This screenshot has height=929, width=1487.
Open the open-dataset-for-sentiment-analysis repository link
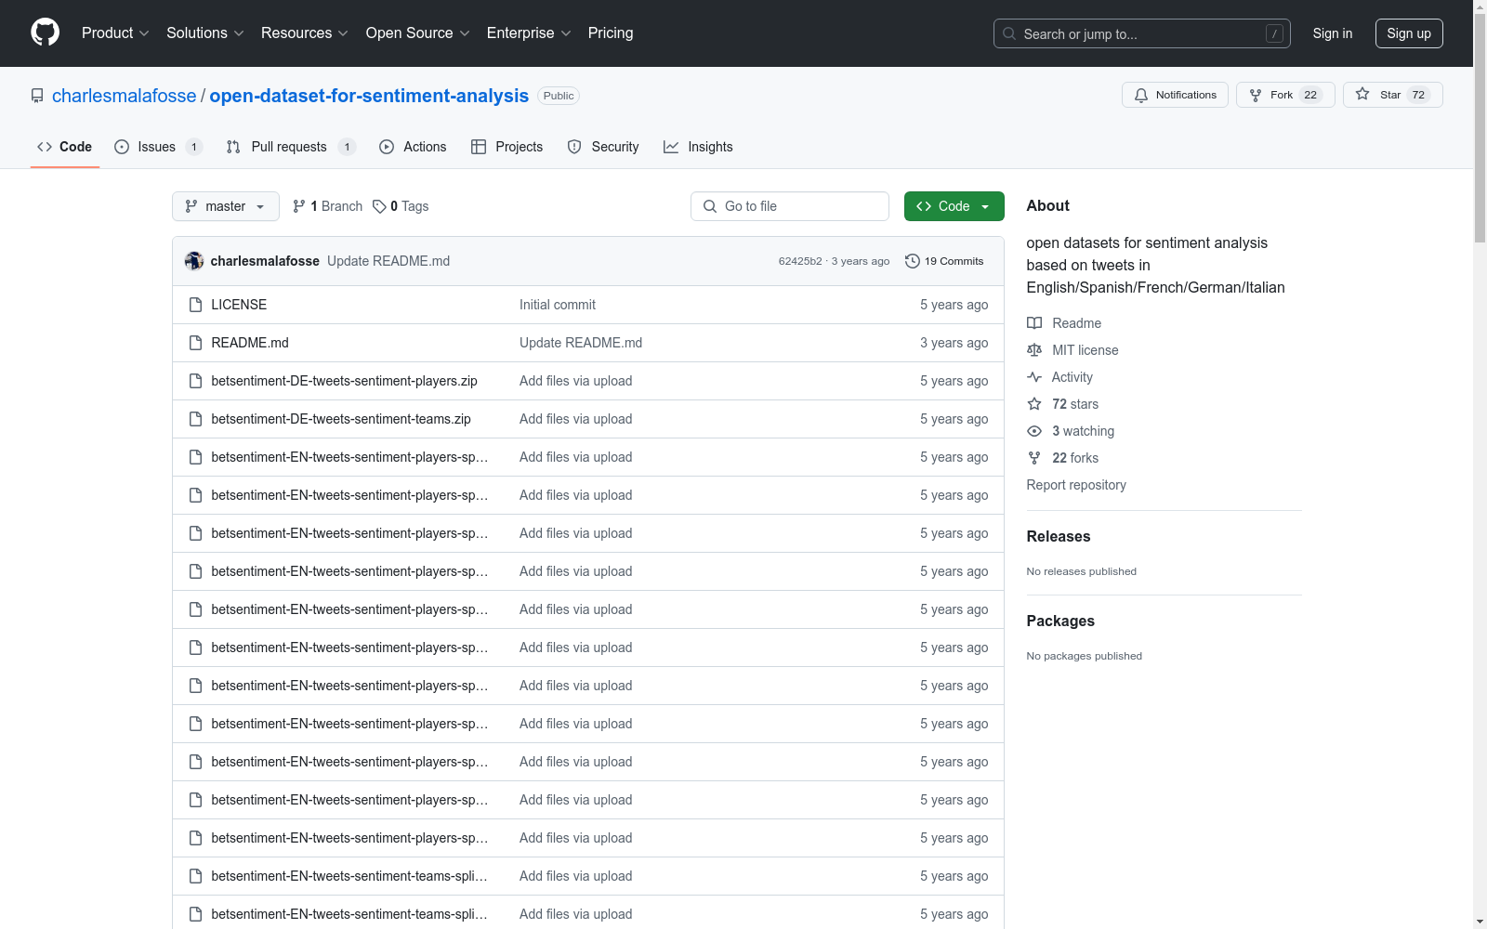(x=369, y=96)
